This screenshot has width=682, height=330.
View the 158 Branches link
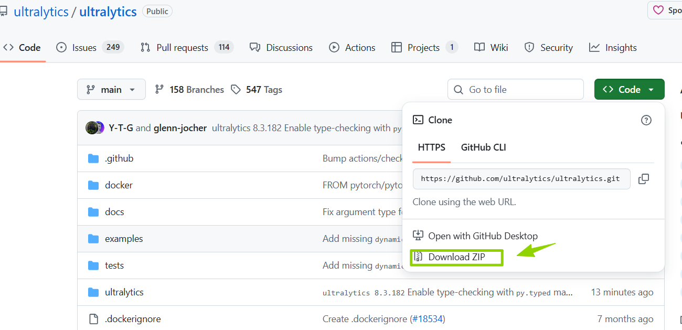[189, 90]
